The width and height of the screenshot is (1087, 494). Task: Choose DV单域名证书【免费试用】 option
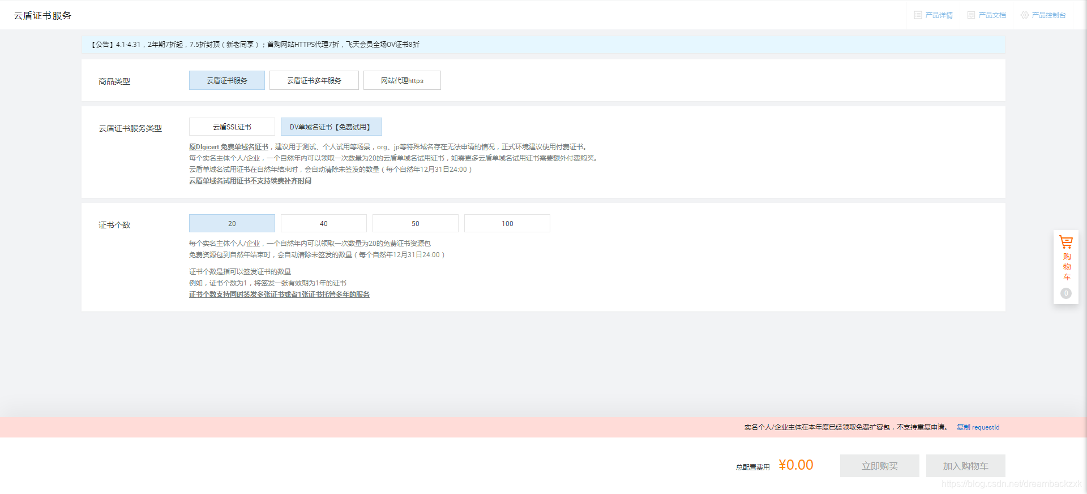pyautogui.click(x=331, y=127)
